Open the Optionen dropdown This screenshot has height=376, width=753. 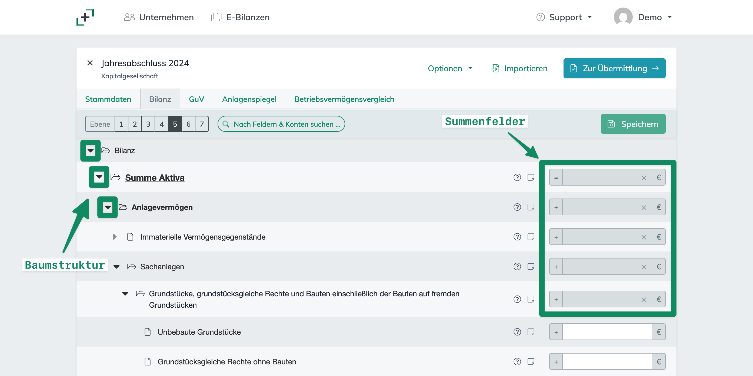click(x=450, y=68)
